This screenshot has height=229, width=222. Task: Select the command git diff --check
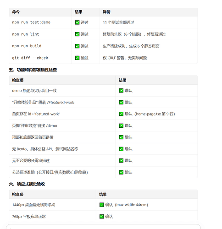30,58
